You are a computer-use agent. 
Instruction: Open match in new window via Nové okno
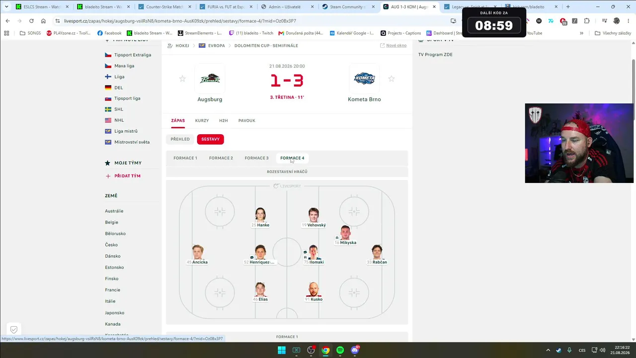393,45
